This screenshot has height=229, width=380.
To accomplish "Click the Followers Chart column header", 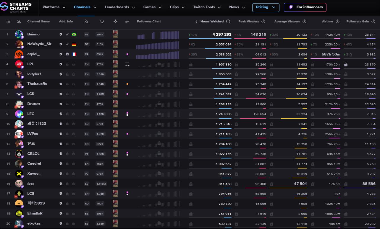I will click(x=149, y=22).
